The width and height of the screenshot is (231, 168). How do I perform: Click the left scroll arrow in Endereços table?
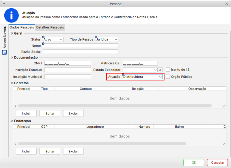pos(15,144)
